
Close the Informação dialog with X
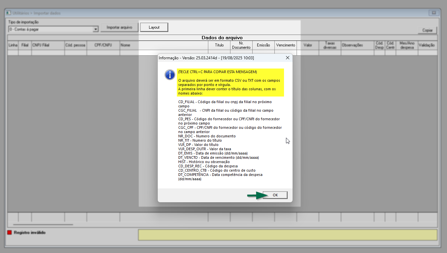coord(287,58)
